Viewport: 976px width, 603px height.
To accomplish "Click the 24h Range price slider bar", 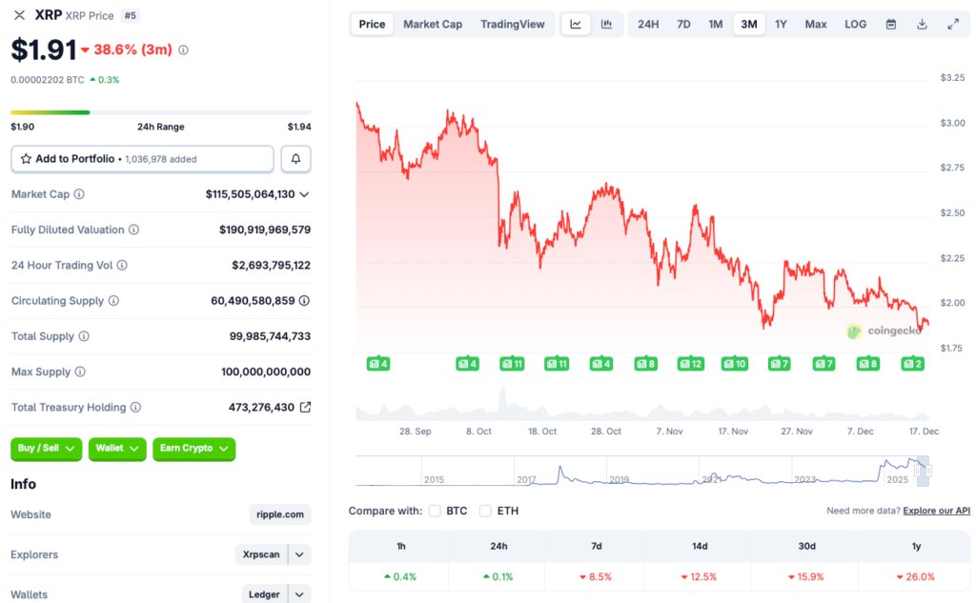I will 160,111.
